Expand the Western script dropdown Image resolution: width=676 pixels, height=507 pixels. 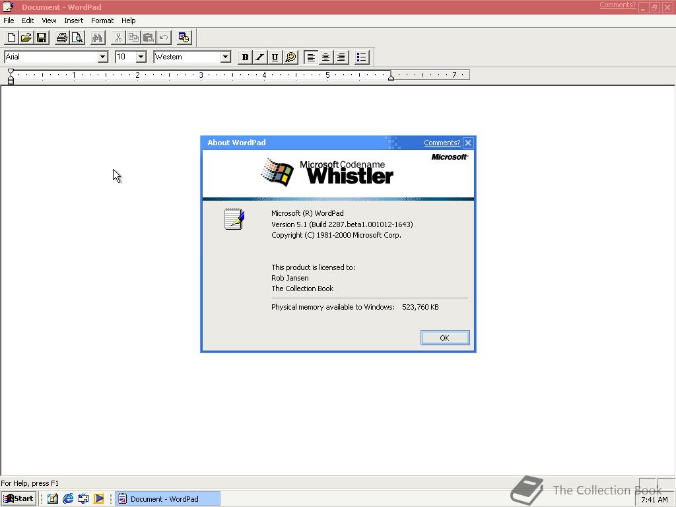(225, 57)
